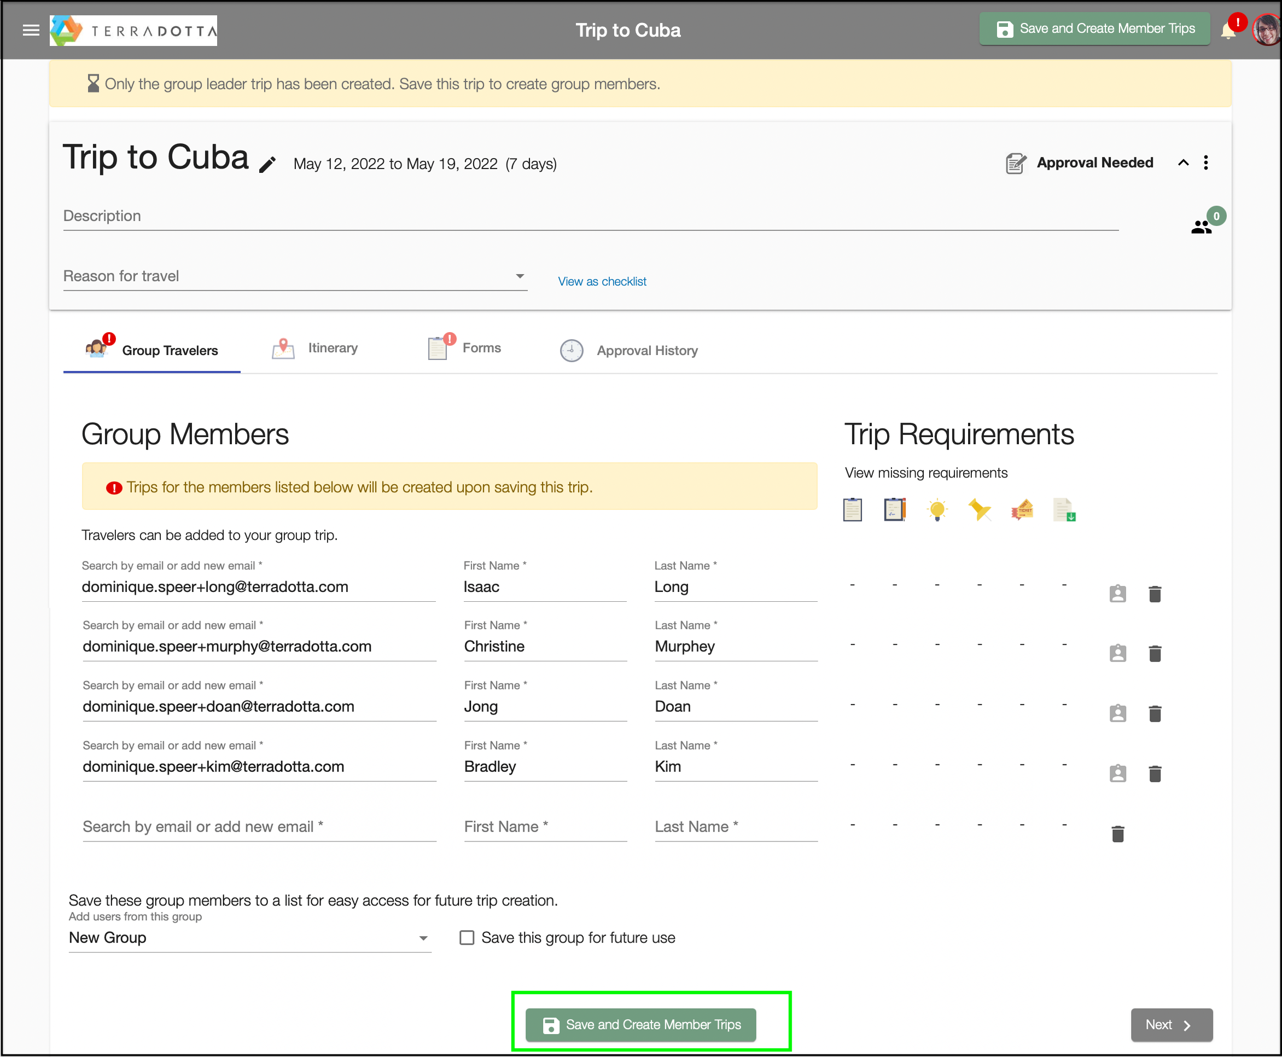
Task: Click Last Name field containing Long
Action: point(736,587)
